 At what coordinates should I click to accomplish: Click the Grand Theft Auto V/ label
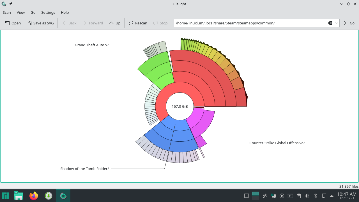tap(92, 45)
